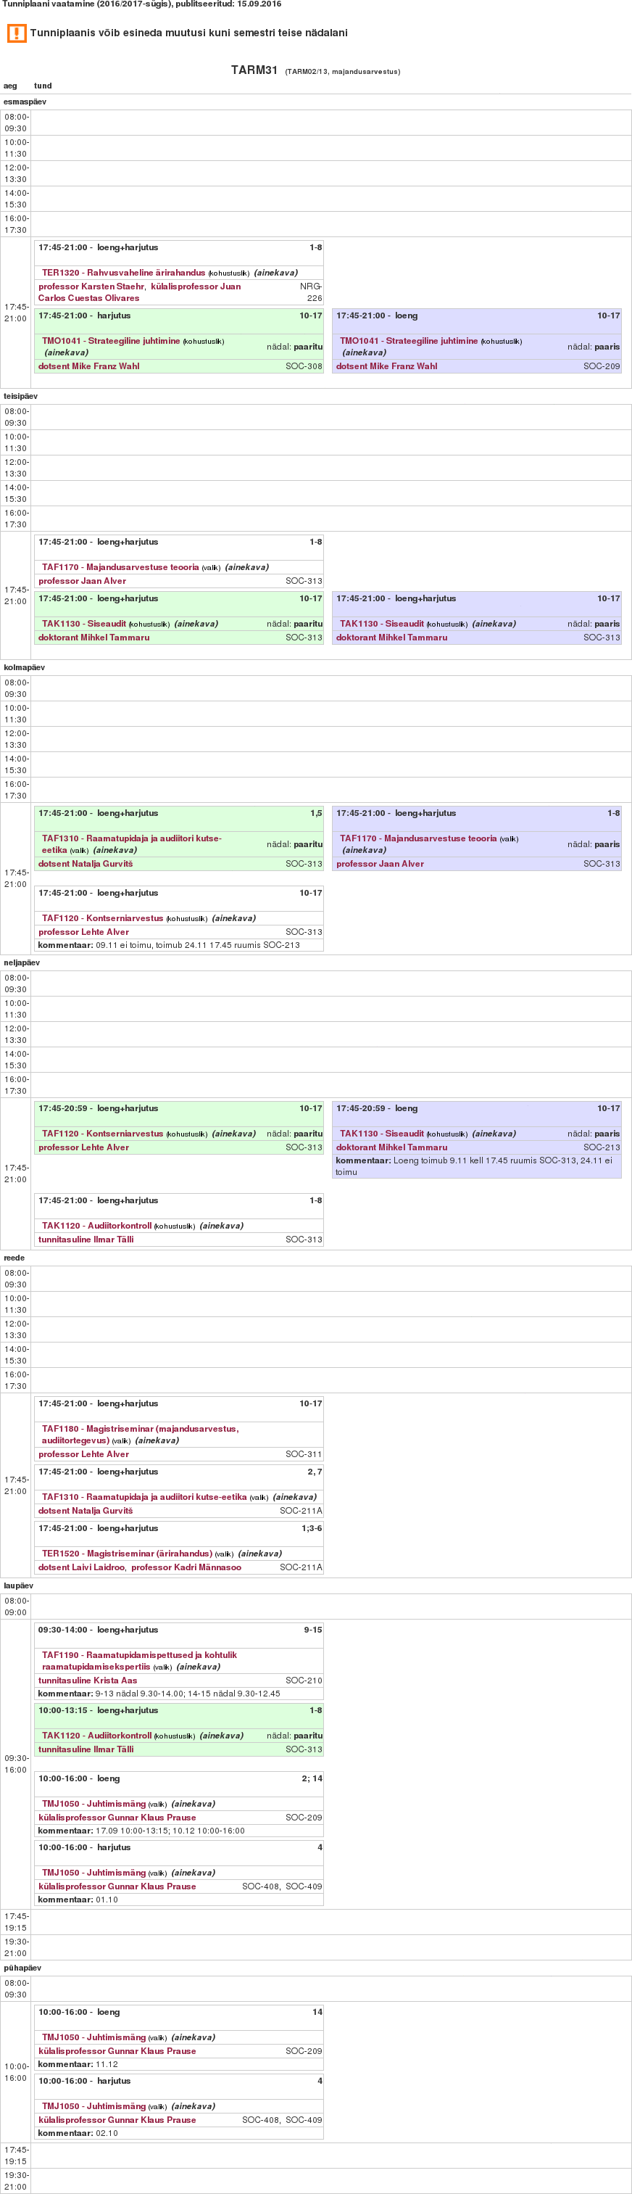Click the orange warning exclamation icon
632x2194 pixels.
pyautogui.click(x=16, y=33)
